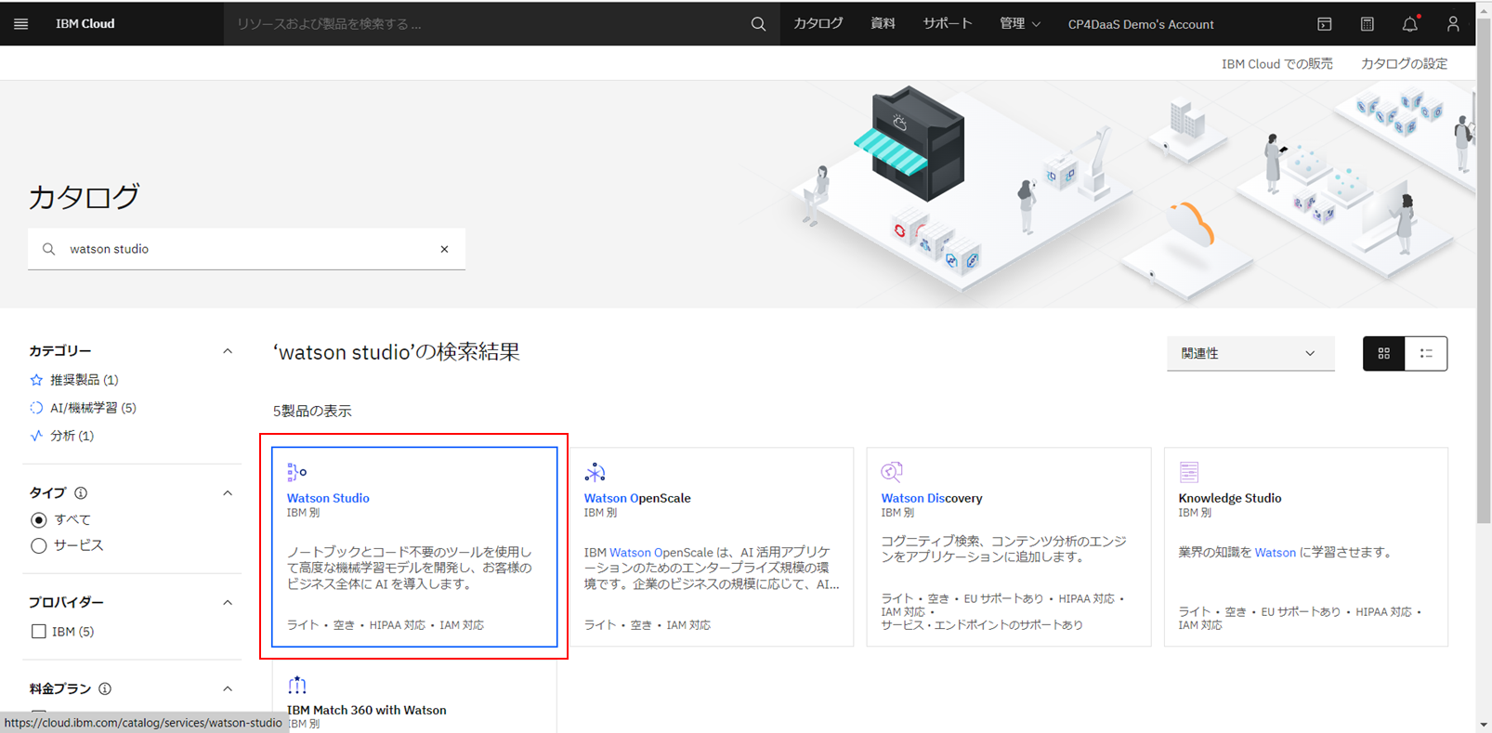Viewport: 1492px width, 733px height.
Task: Open the Watson OpenScale product tile
Action: (x=712, y=547)
